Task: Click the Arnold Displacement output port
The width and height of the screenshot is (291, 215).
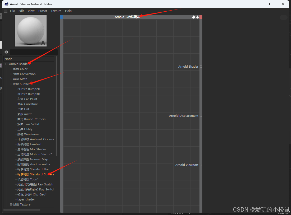Action: 201,116
